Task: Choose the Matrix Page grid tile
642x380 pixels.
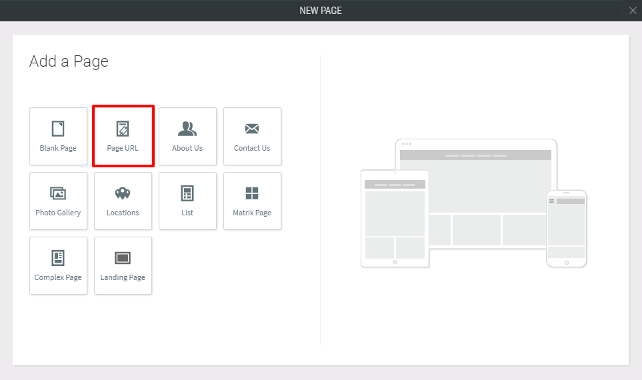Action: pos(252,201)
